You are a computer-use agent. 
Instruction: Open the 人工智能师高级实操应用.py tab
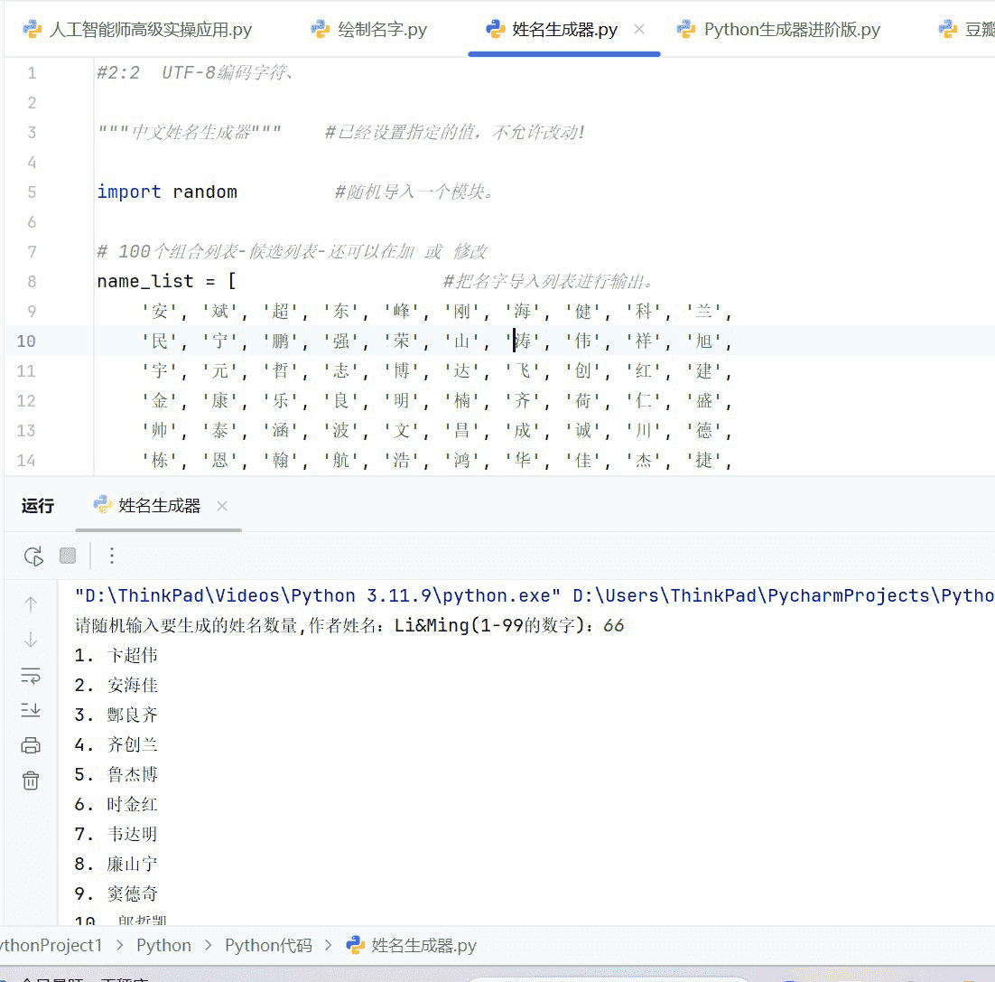tap(137, 29)
